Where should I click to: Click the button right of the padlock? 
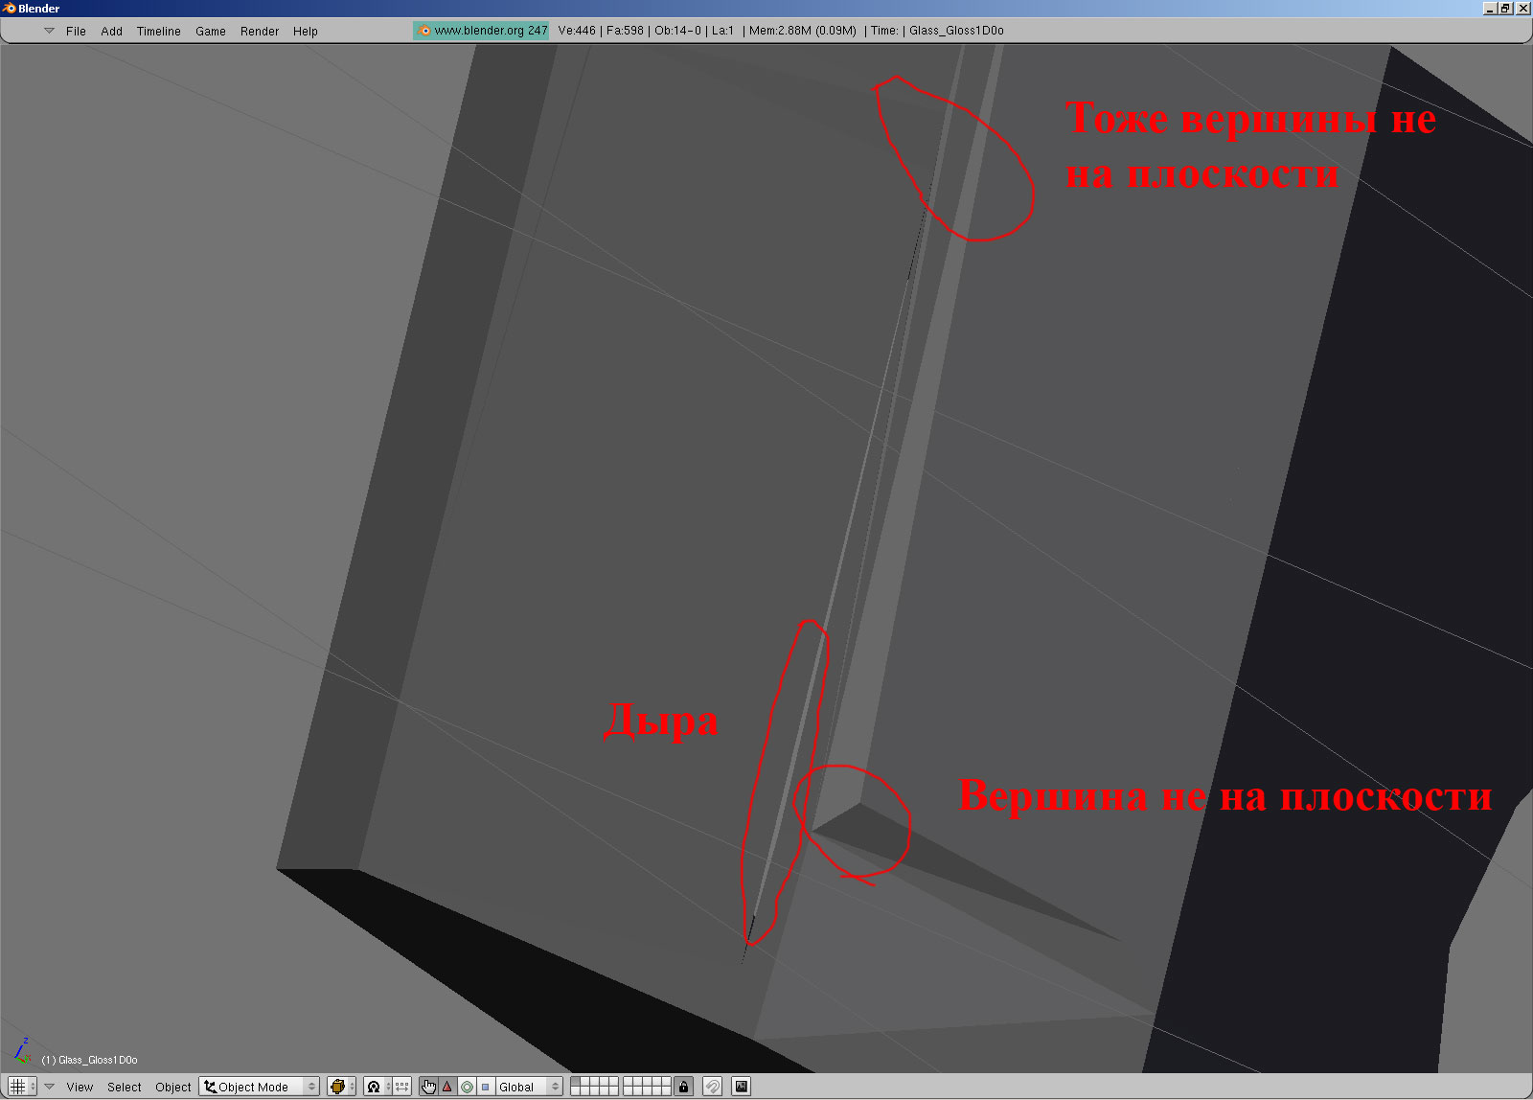point(712,1087)
